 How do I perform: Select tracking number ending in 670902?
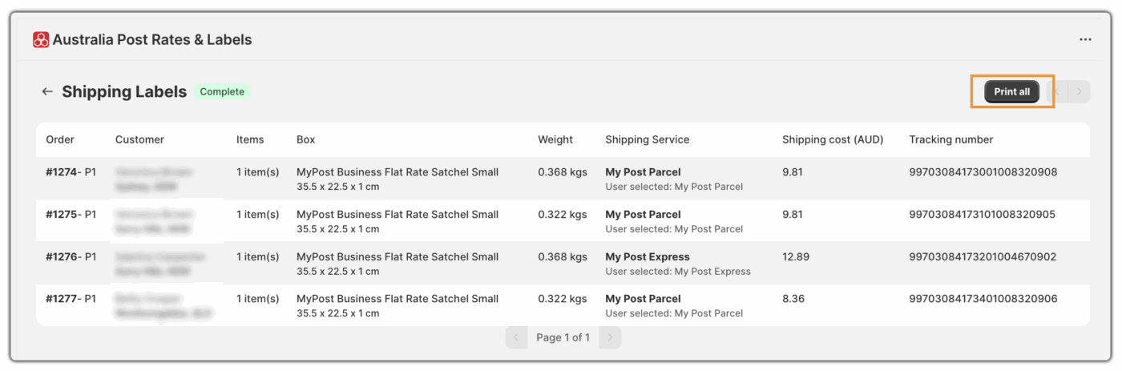click(x=983, y=257)
